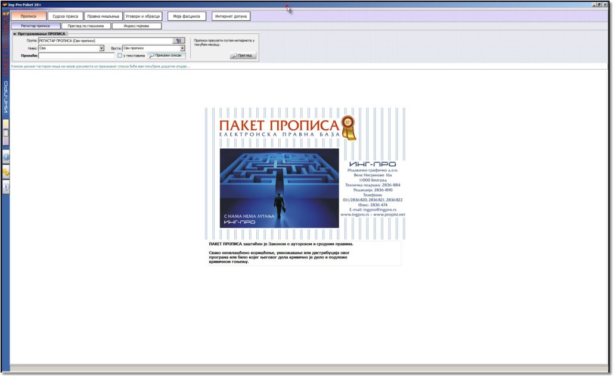Collapse the Претраживање ПРОПИСА panel
The height and width of the screenshot is (377, 614).
(15, 34)
